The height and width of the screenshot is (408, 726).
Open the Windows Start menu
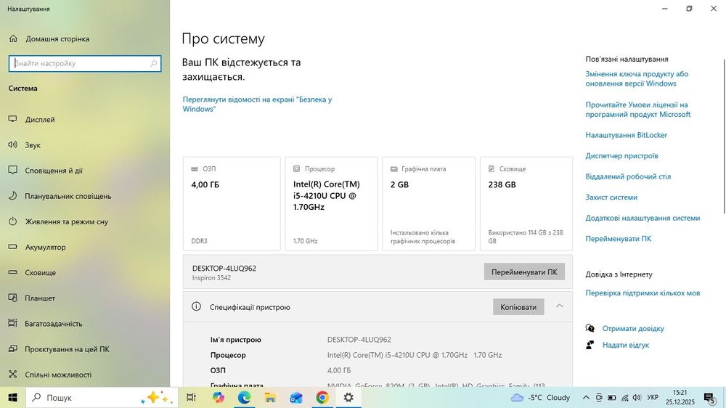coord(12,397)
